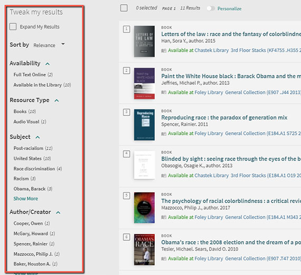
Task: Open the Sort by Relevance dropdown
Action: point(49,45)
